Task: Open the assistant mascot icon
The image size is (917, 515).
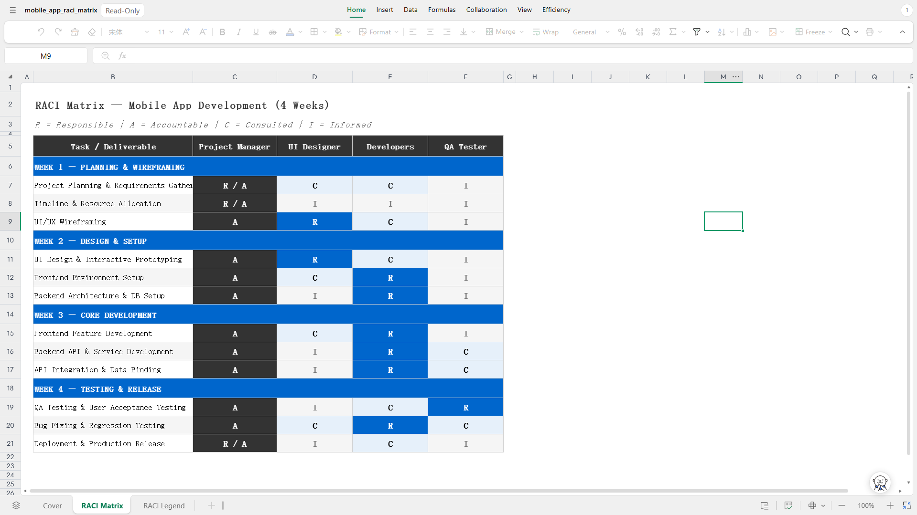Action: click(880, 483)
